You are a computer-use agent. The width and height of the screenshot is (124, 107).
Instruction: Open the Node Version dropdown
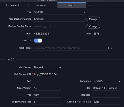click(x=47, y=88)
